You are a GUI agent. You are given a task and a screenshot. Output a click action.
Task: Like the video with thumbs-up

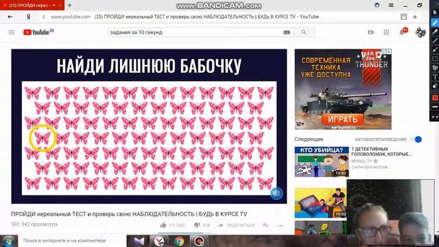coord(163,225)
